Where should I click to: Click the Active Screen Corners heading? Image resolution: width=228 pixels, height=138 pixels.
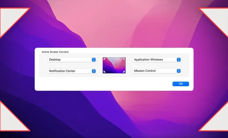coord(55,52)
